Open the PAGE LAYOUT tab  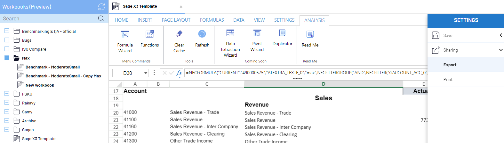pyautogui.click(x=176, y=20)
